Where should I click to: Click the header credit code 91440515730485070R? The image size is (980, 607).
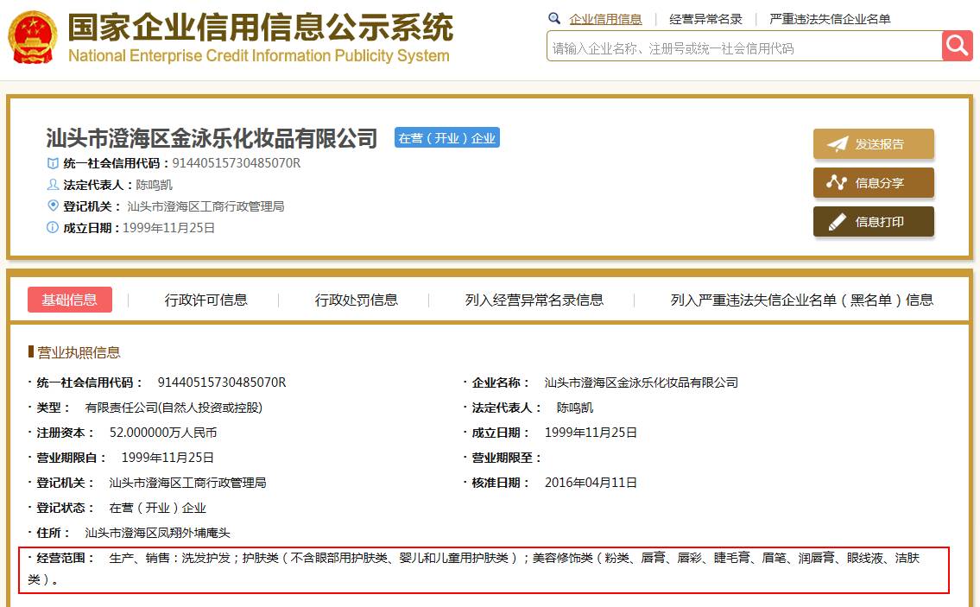pyautogui.click(x=237, y=163)
